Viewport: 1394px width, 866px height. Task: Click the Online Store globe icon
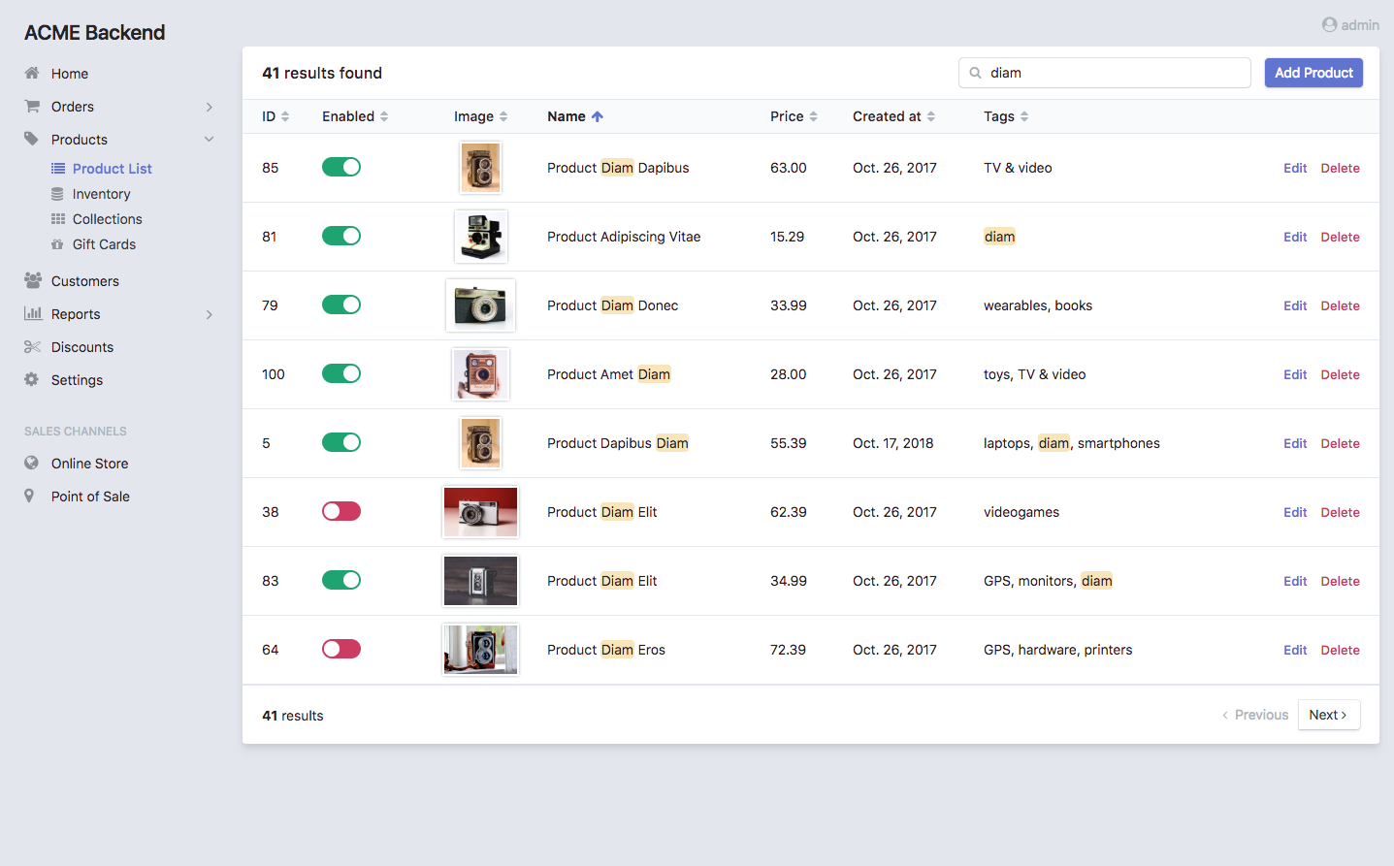(32, 464)
